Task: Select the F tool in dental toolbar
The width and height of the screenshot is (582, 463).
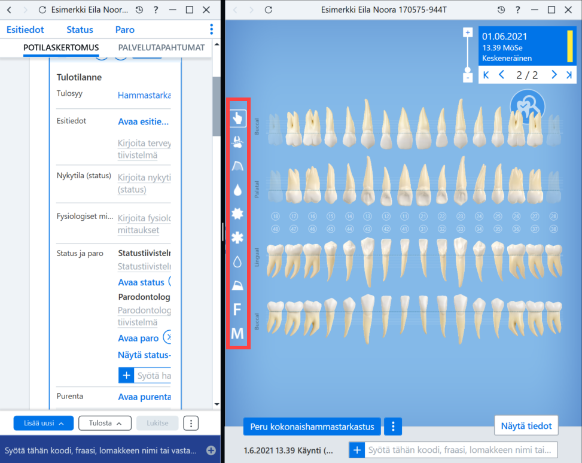Action: pos(237,309)
